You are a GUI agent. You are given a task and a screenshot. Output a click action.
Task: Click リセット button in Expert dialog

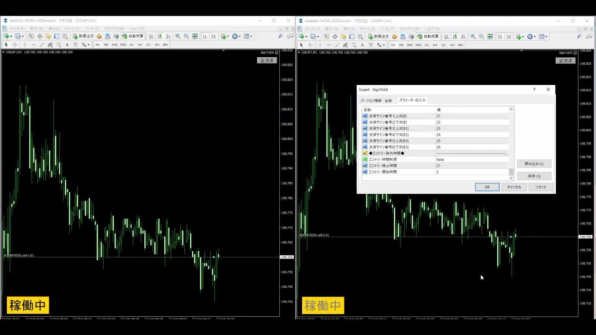540,187
